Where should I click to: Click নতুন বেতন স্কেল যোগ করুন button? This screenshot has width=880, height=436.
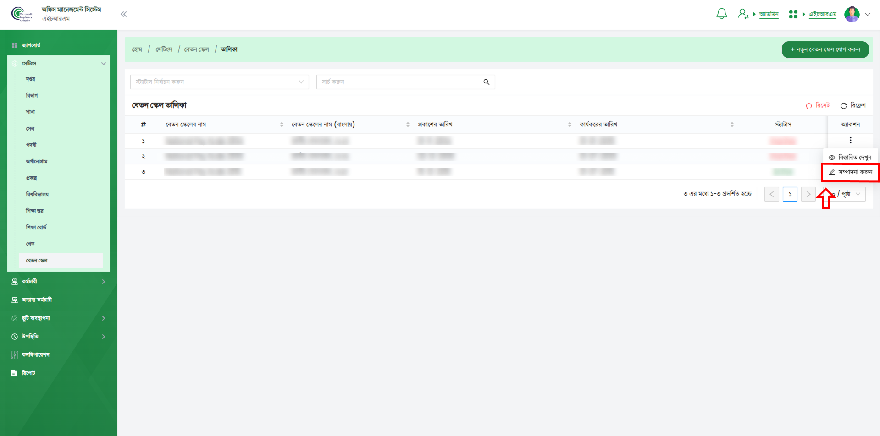[x=825, y=49]
